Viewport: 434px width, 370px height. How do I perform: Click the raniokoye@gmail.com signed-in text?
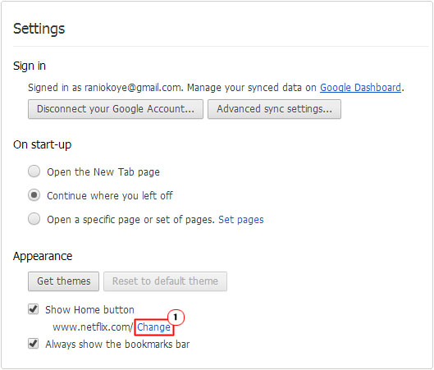(133, 88)
